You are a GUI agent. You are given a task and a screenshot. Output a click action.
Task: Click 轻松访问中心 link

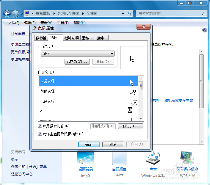[22, 174]
